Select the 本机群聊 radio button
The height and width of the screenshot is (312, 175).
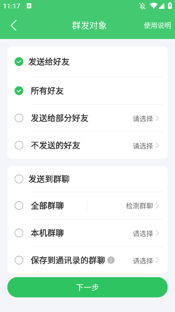point(19,233)
